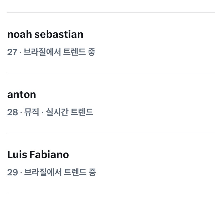Image resolution: width=215 pixels, height=206 pixels.
Task: Click the rank number 29
Action: 12,172
